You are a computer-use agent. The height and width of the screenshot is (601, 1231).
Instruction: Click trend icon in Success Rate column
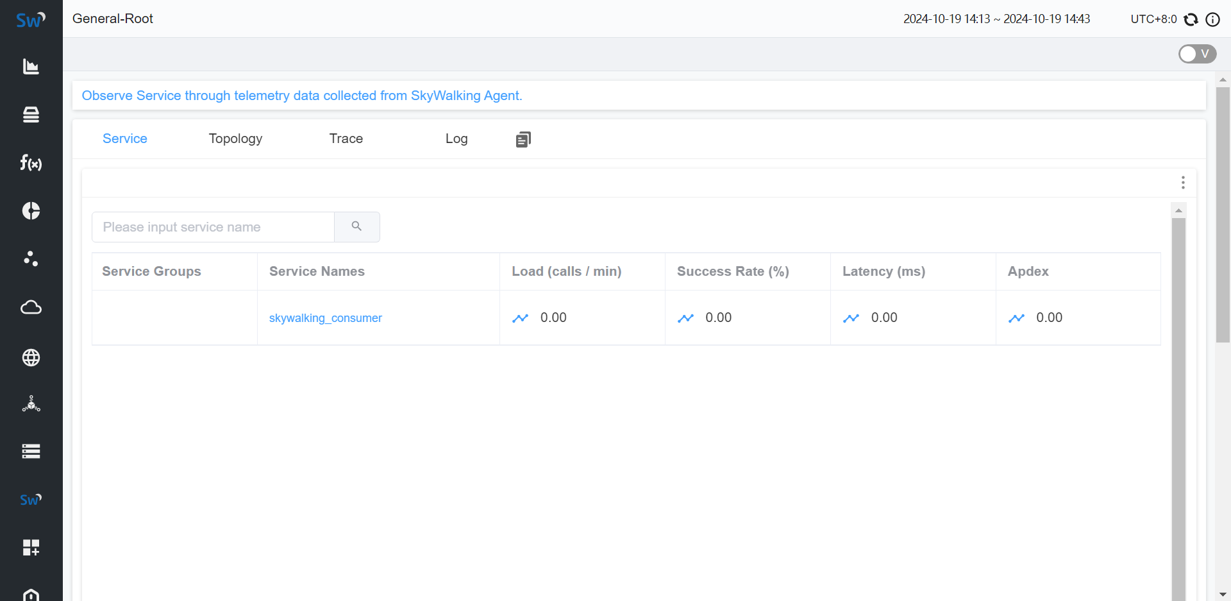coord(685,318)
